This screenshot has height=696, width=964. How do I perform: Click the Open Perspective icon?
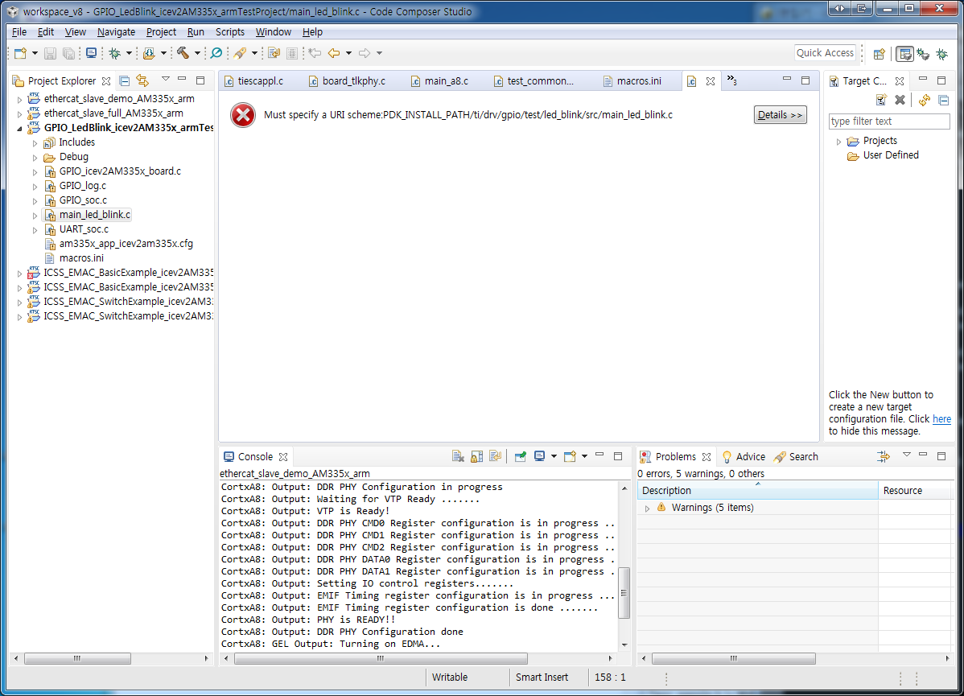[x=880, y=54]
